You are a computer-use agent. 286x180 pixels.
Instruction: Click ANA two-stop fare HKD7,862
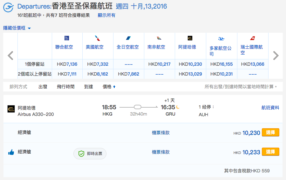(128, 74)
